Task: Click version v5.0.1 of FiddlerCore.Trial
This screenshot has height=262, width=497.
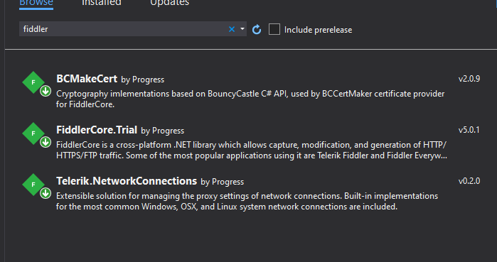Action: pyautogui.click(x=469, y=130)
